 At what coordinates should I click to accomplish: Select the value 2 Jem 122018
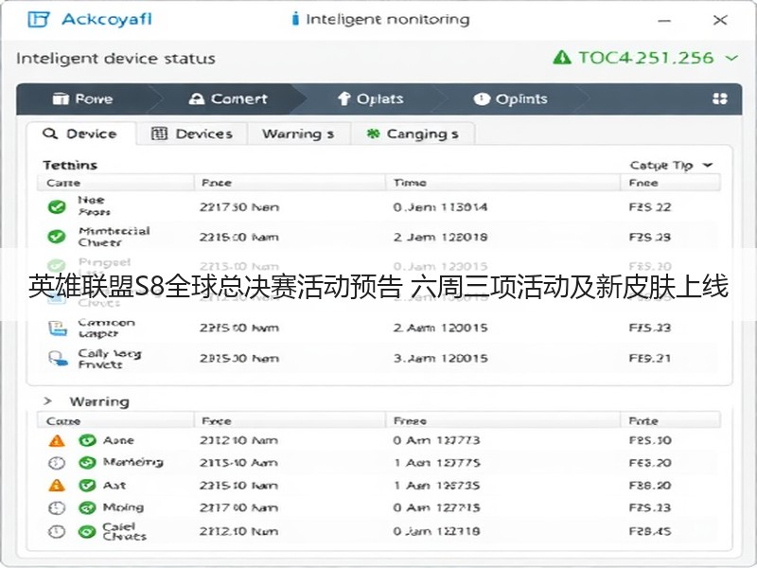[x=440, y=238]
